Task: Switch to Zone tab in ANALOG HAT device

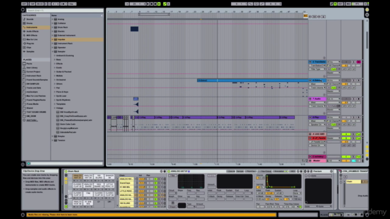Action: pos(230,172)
